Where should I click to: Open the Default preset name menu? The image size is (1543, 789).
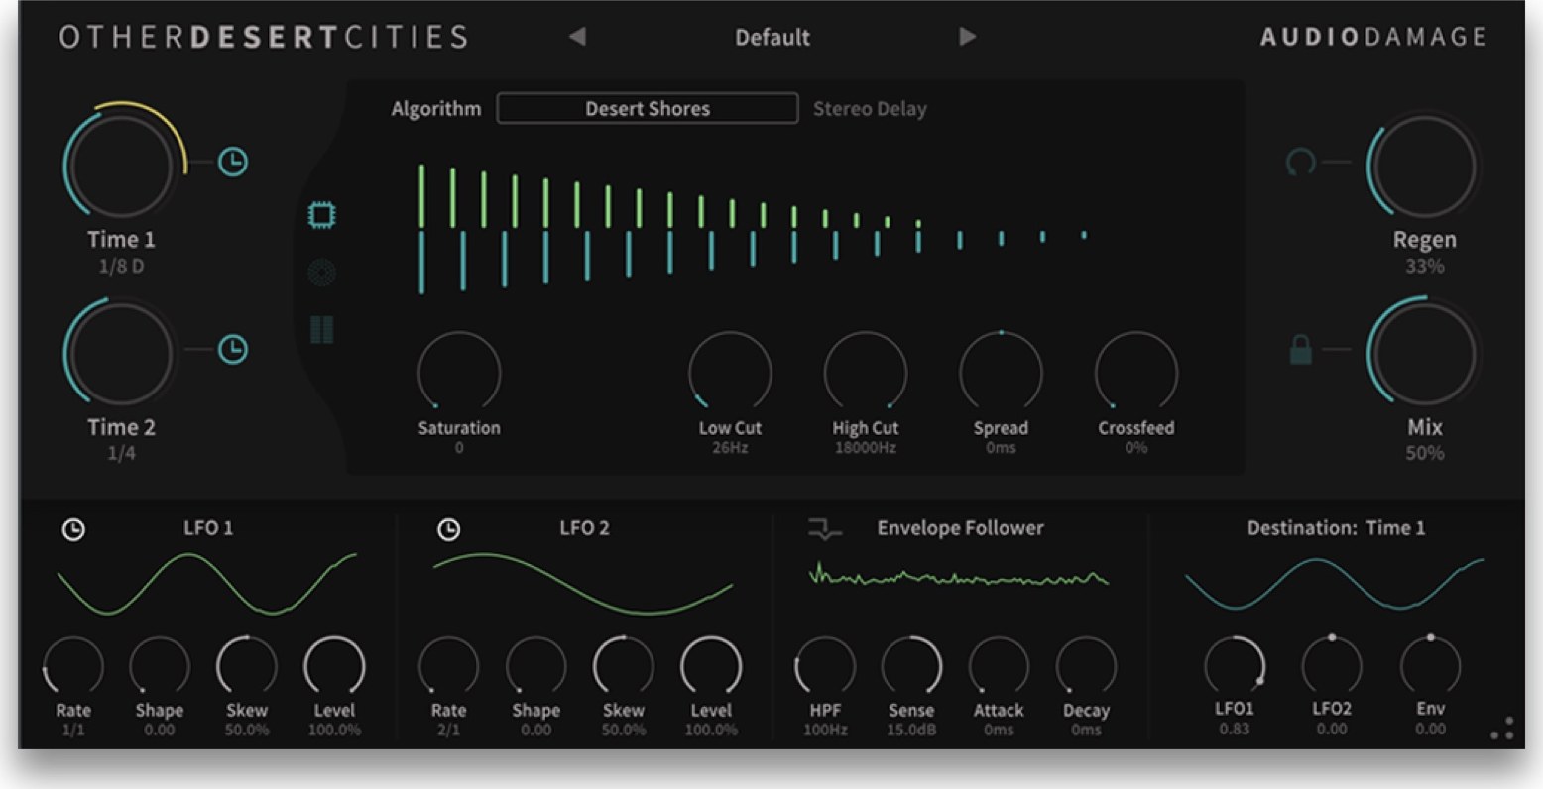click(771, 38)
